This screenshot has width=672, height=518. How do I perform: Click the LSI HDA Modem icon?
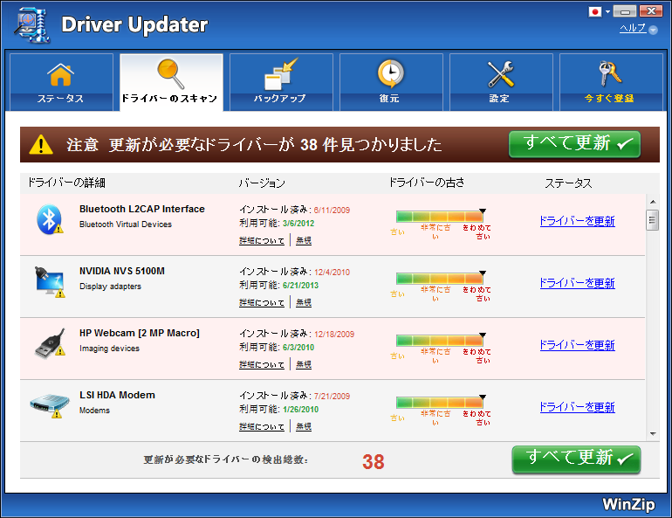coord(49,405)
